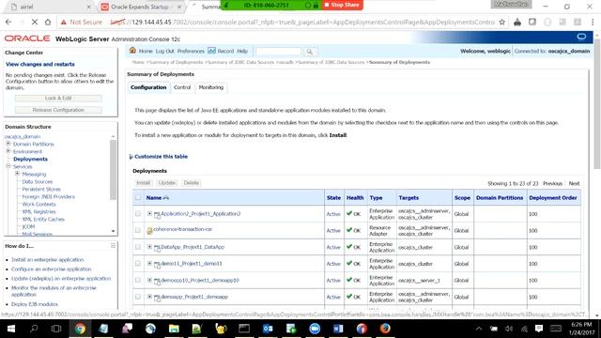The width and height of the screenshot is (601, 338).
Task: Open Chrome three-dot menu
Action: coord(593,23)
